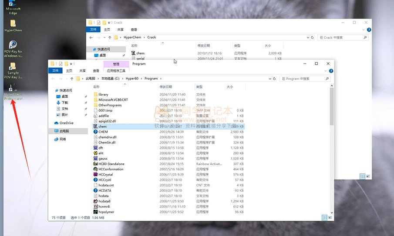Open the 查看 tab in the Program window
Viewport: 394px width, 236px height.
coord(96,70)
